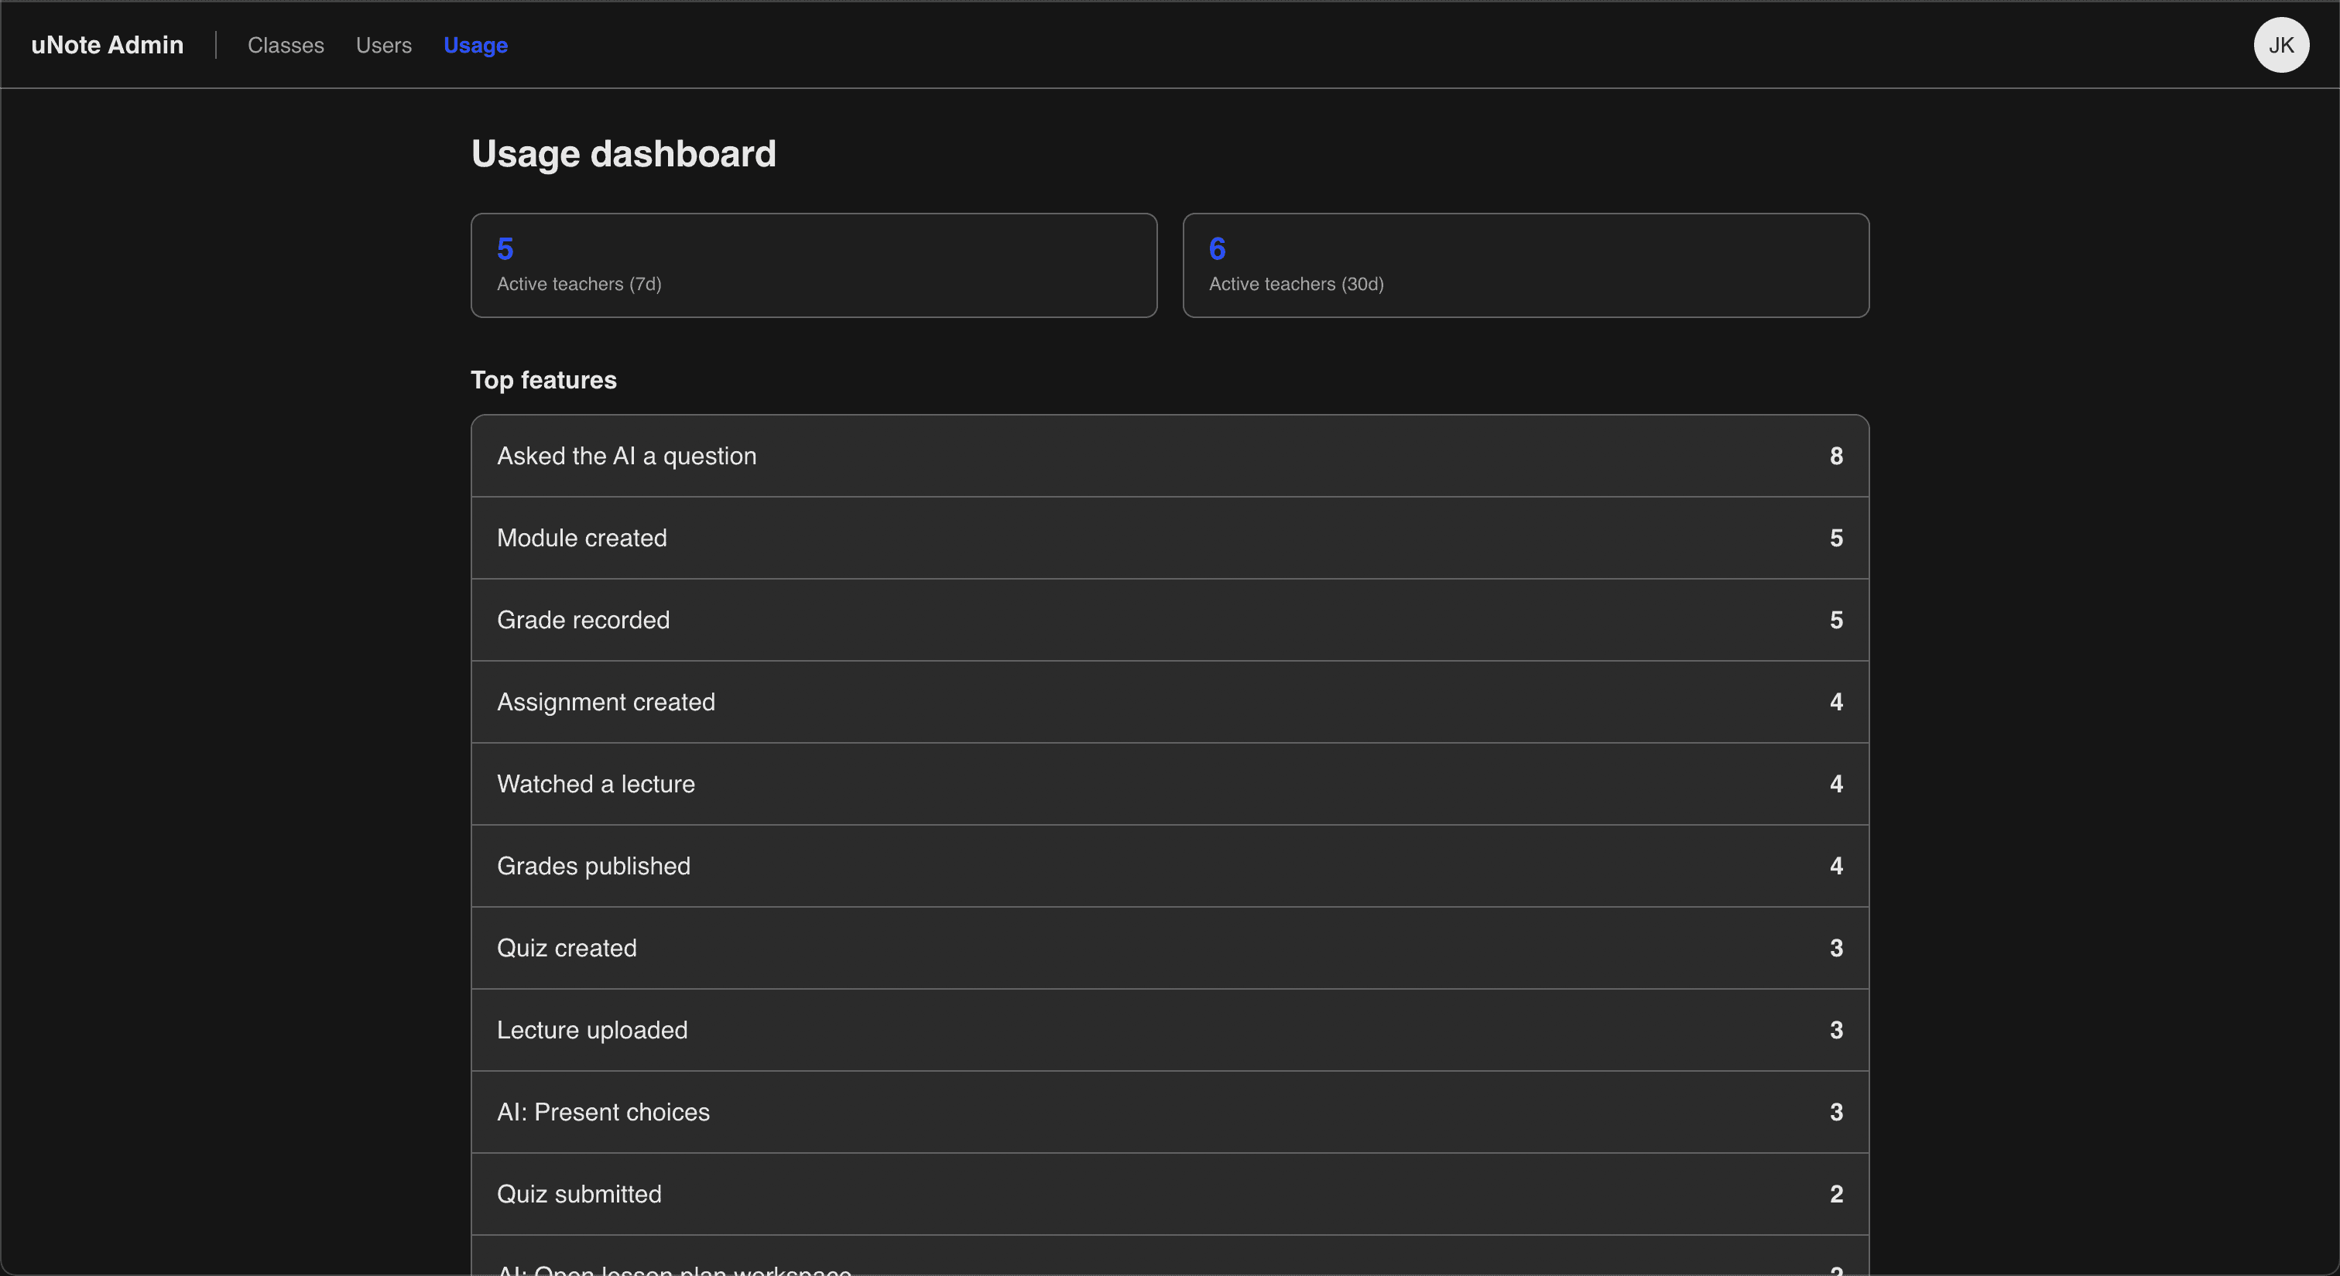The image size is (2340, 1276).
Task: Click the blue 5 active teachers value
Action: click(505, 248)
